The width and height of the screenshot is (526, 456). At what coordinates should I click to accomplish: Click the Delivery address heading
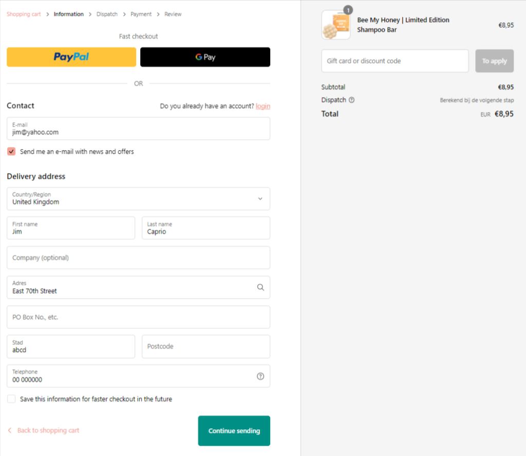(36, 176)
